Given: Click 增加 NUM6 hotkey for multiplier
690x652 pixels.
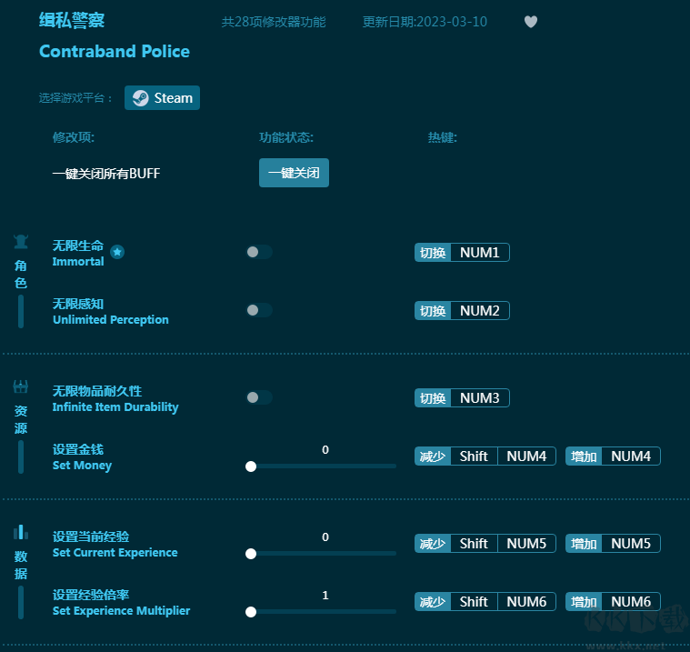Looking at the screenshot, I should tap(613, 601).
